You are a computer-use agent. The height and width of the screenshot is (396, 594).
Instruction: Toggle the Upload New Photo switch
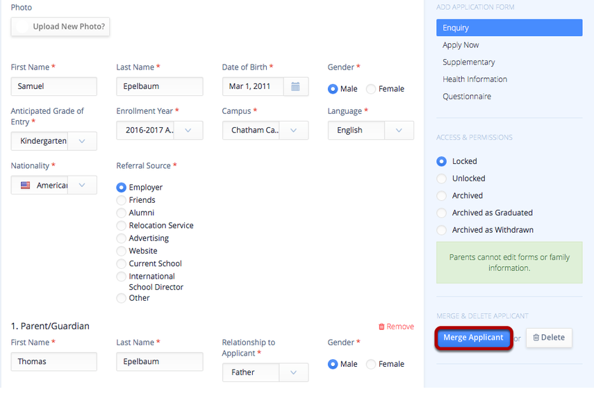(x=22, y=27)
